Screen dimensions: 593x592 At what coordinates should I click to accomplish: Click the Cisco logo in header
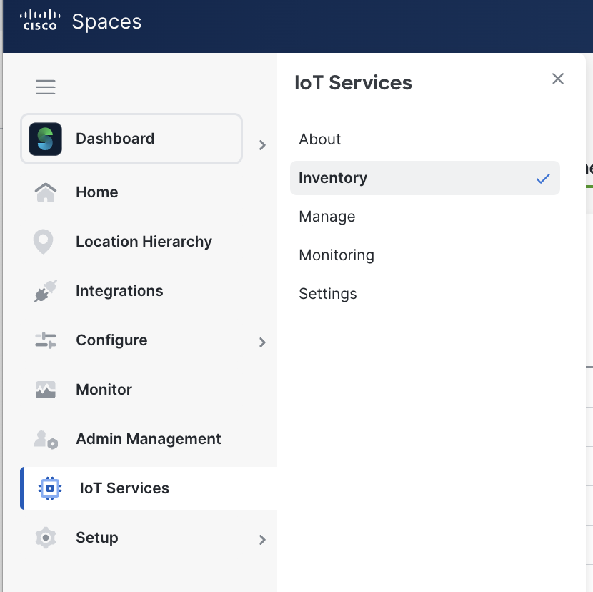(40, 21)
